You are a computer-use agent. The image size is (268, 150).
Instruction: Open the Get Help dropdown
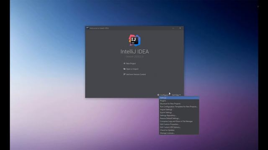[x=176, y=95]
